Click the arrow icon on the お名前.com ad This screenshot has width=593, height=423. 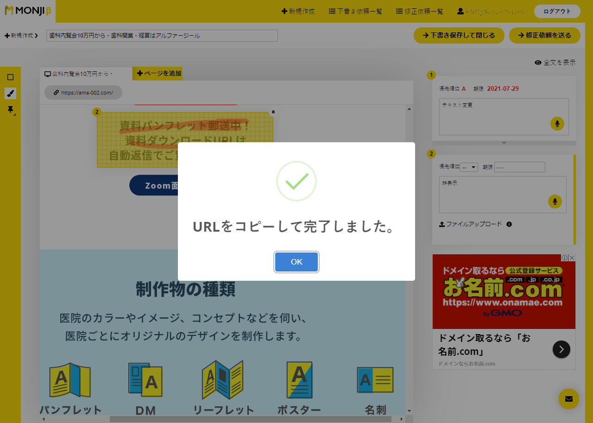click(x=561, y=349)
